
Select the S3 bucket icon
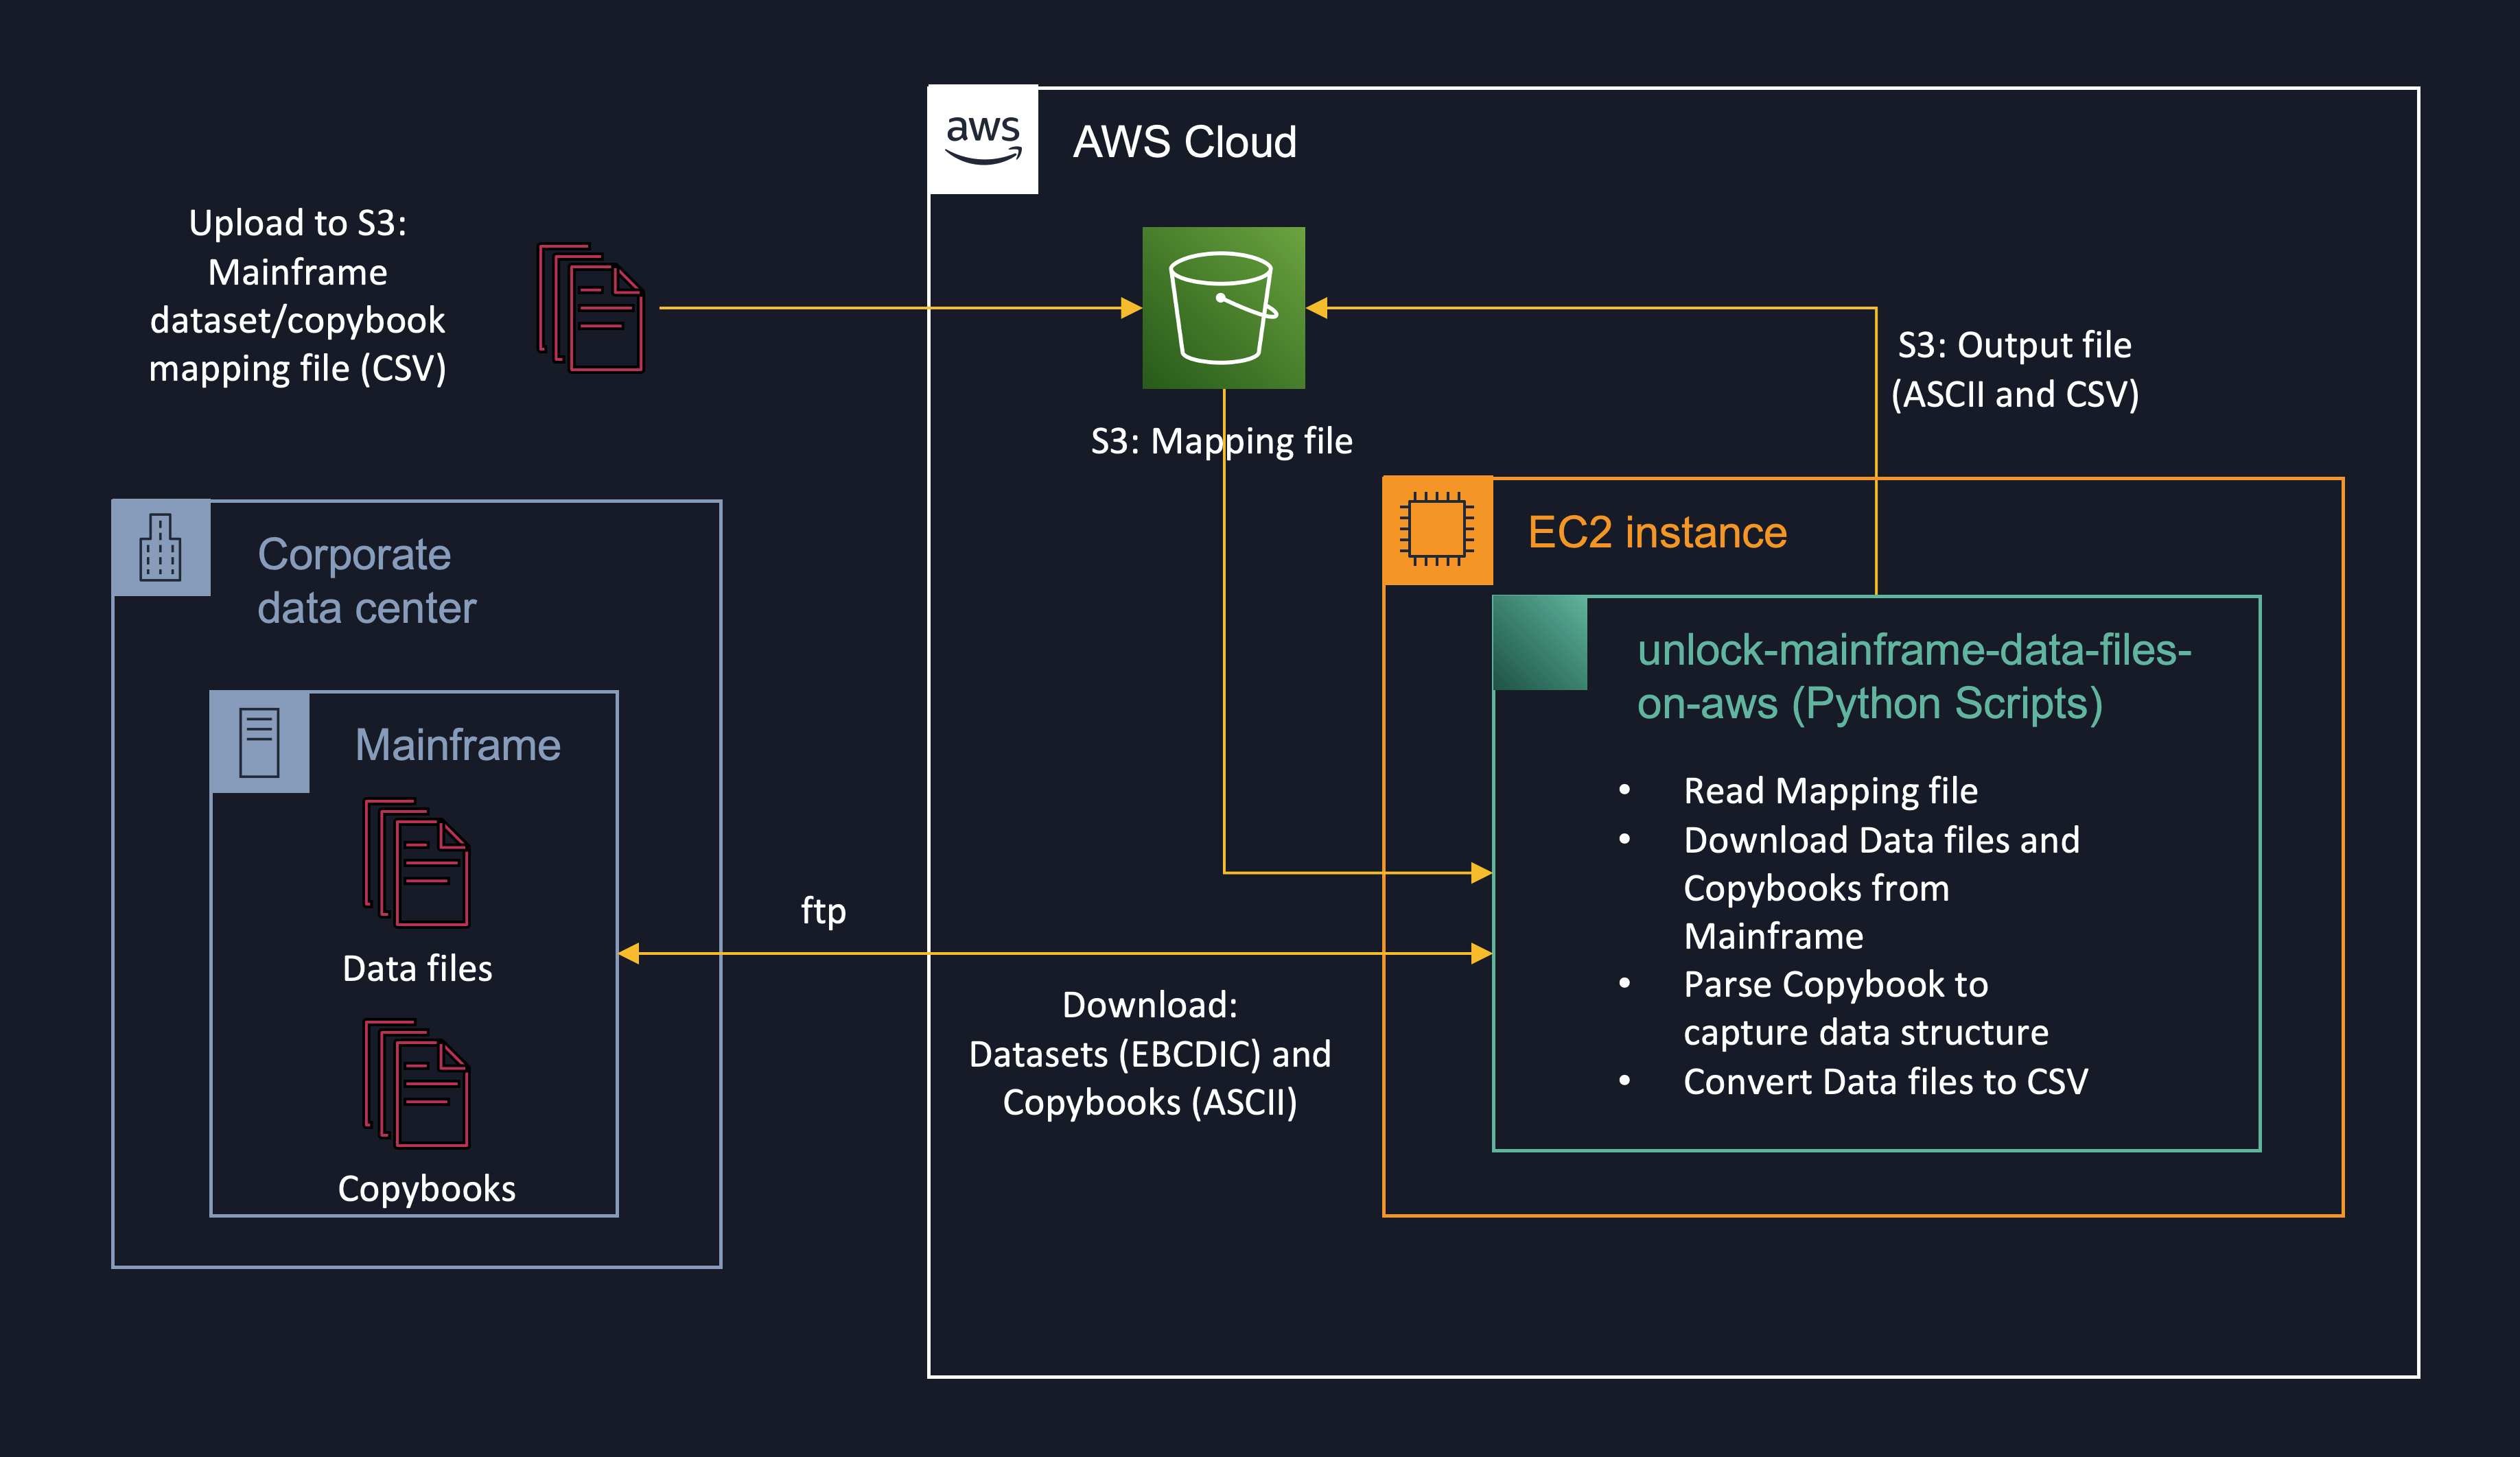pyautogui.click(x=1223, y=308)
